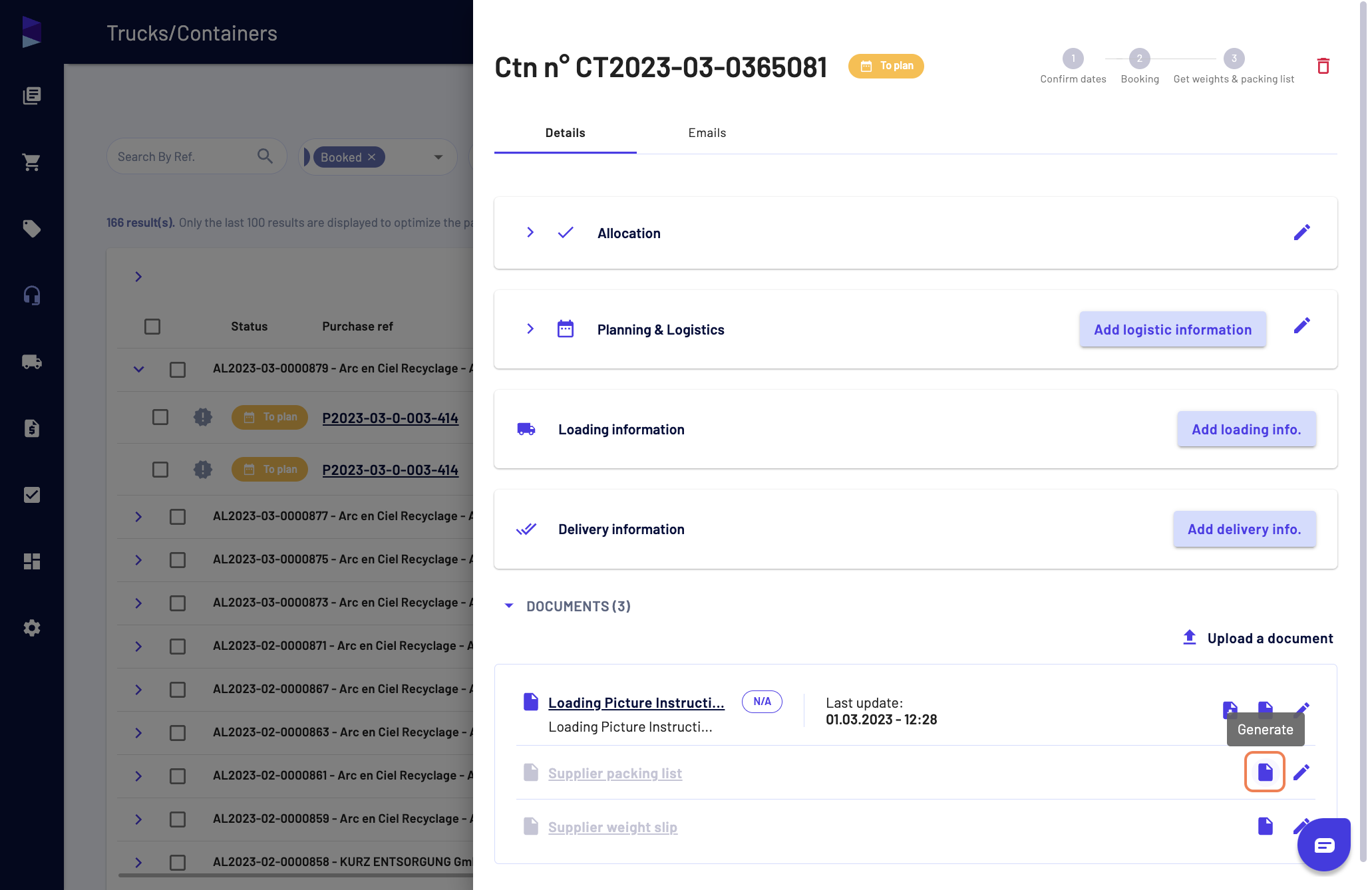Click the Upload a document arrow icon

coord(1190,637)
